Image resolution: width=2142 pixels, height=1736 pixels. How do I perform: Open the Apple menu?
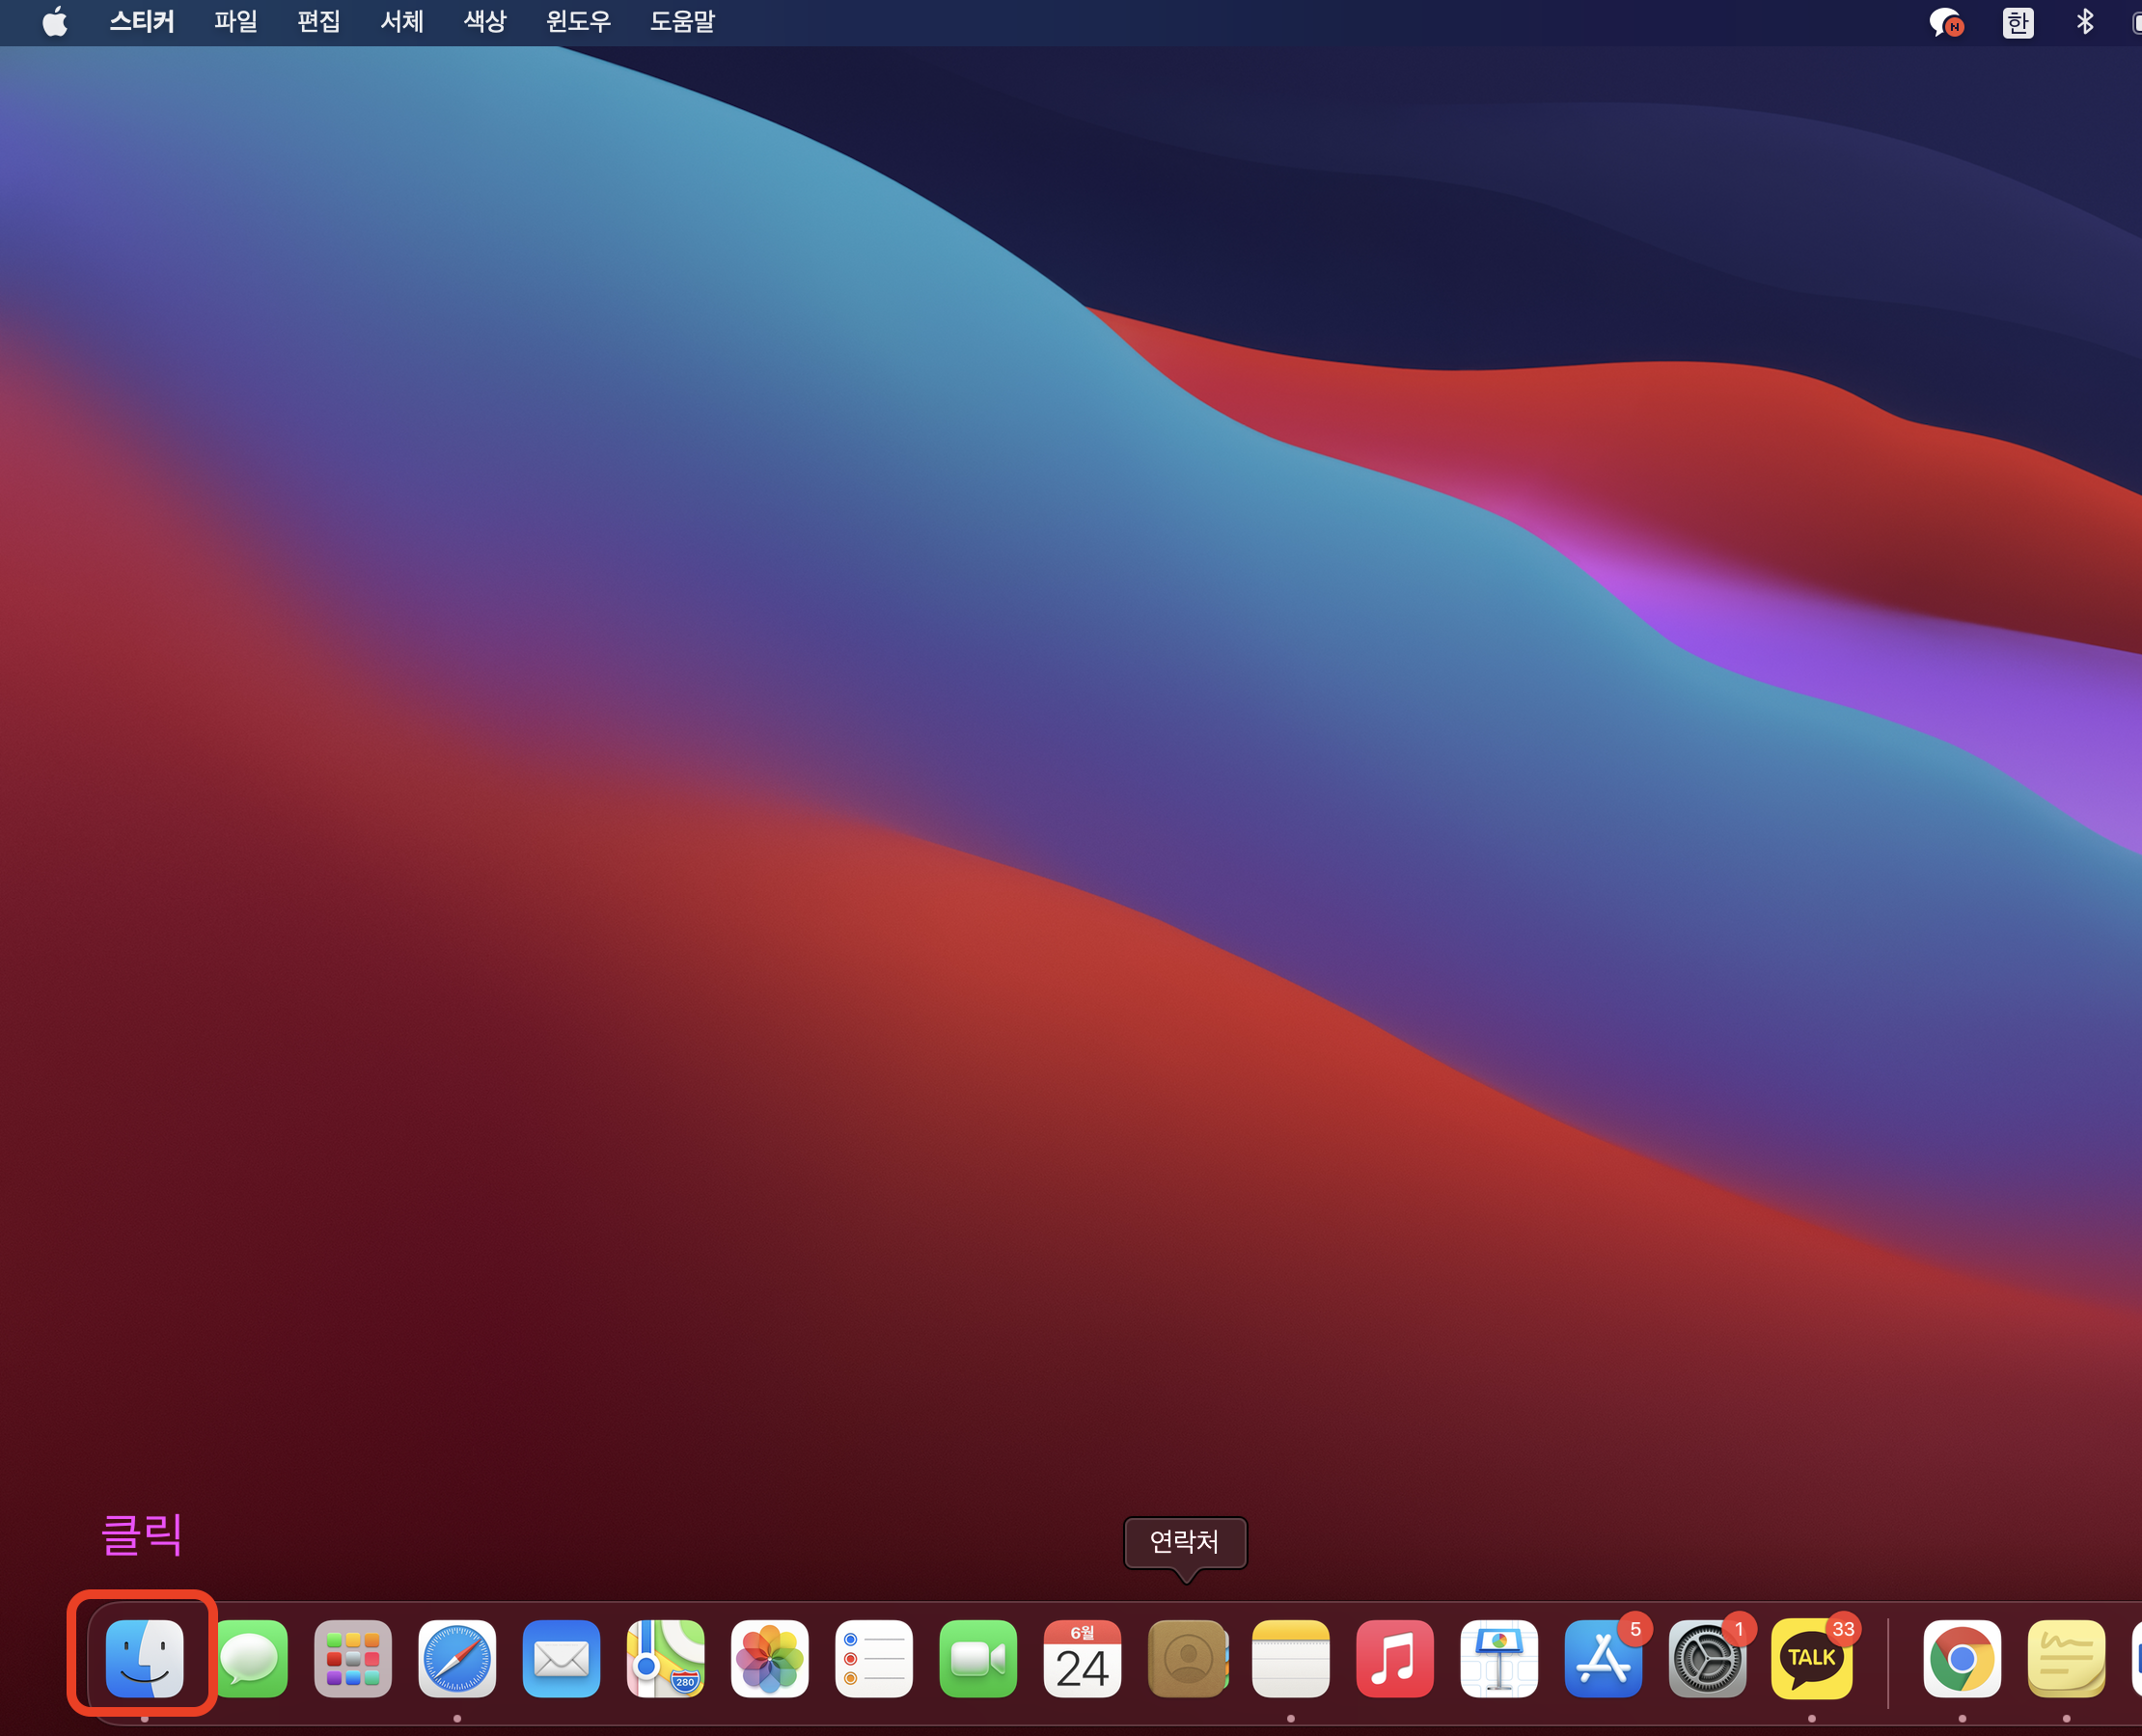(55, 21)
